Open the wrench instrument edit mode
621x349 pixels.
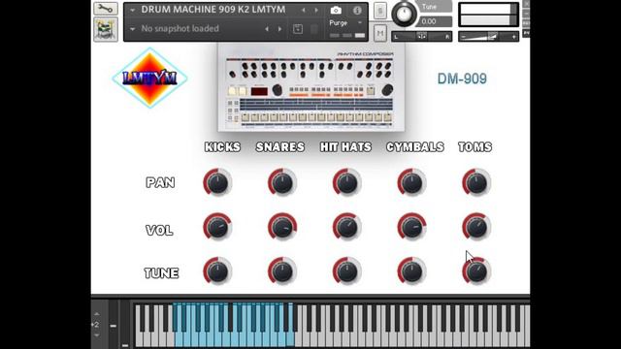(x=106, y=9)
